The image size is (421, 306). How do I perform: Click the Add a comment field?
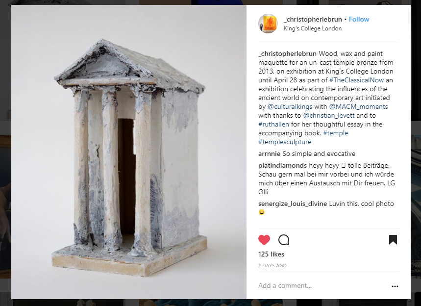[323, 285]
